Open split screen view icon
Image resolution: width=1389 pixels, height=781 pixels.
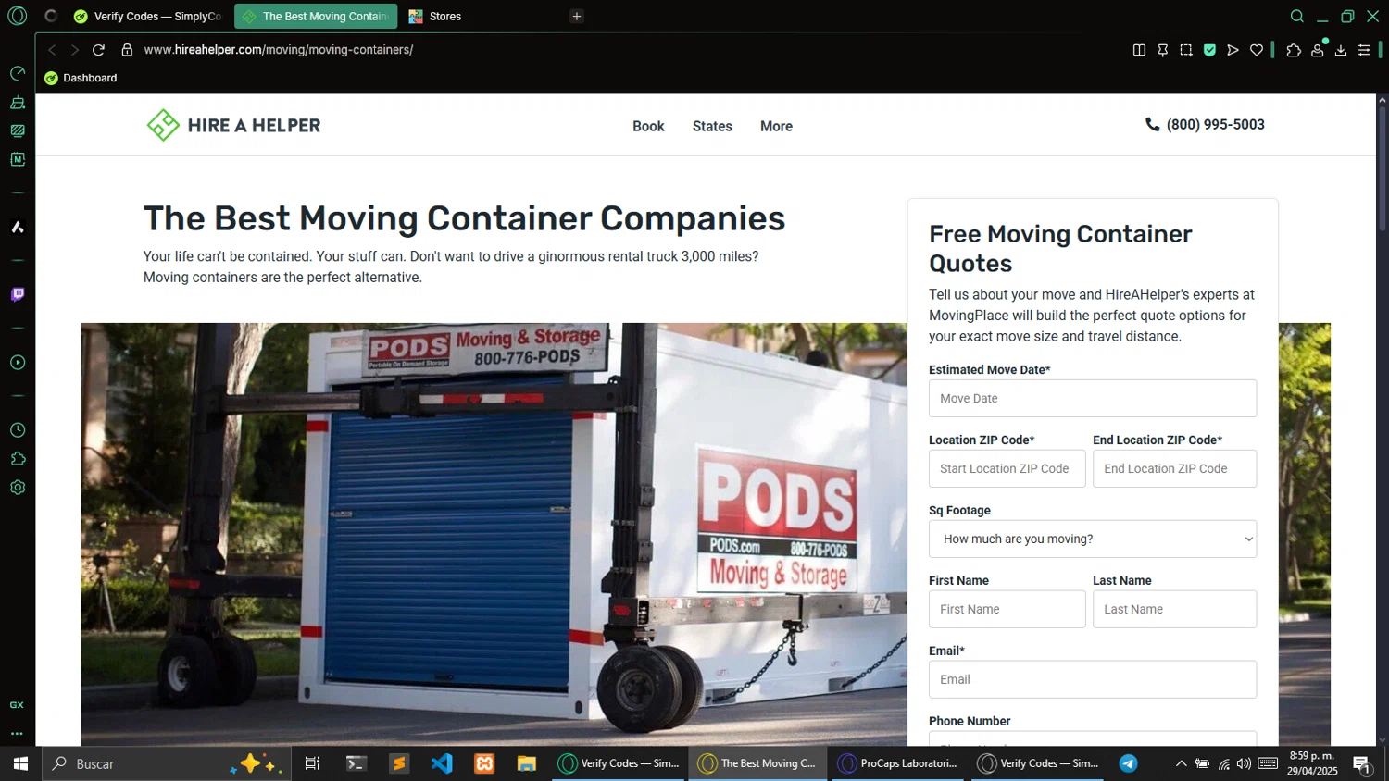click(x=1139, y=50)
